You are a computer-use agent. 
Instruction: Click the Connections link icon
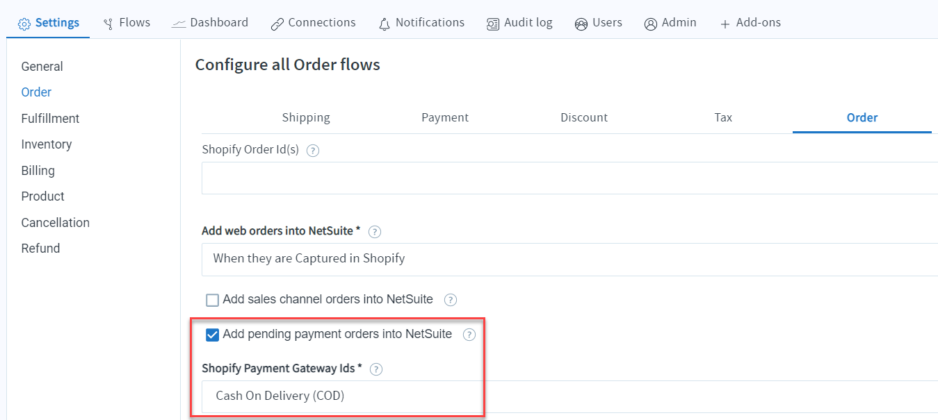point(277,24)
